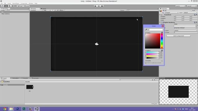Select the Hand tool in the toolbar

pyautogui.click(x=3, y=6)
